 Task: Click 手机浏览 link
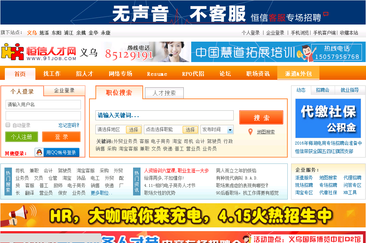(300, 33)
